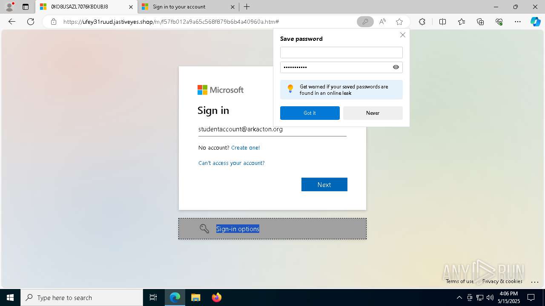View site information lock icon
Screen dimensions: 545x306
pos(54,22)
